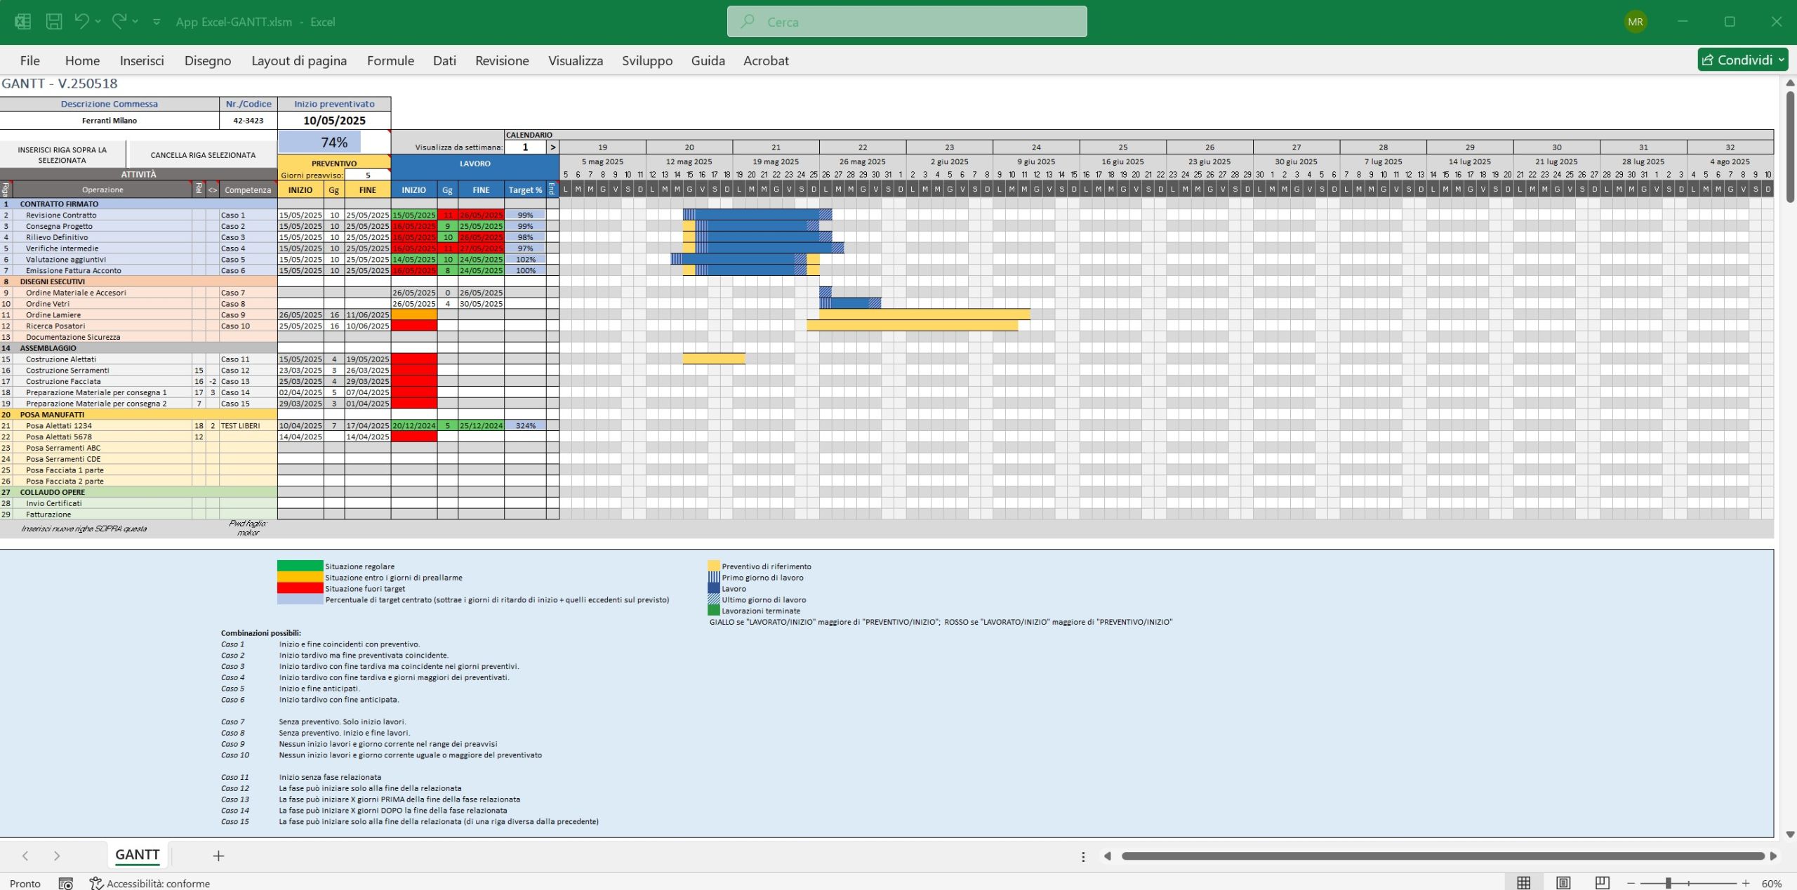1797x890 pixels.
Task: Open the Sviluppo ribbon tab
Action: 647,60
